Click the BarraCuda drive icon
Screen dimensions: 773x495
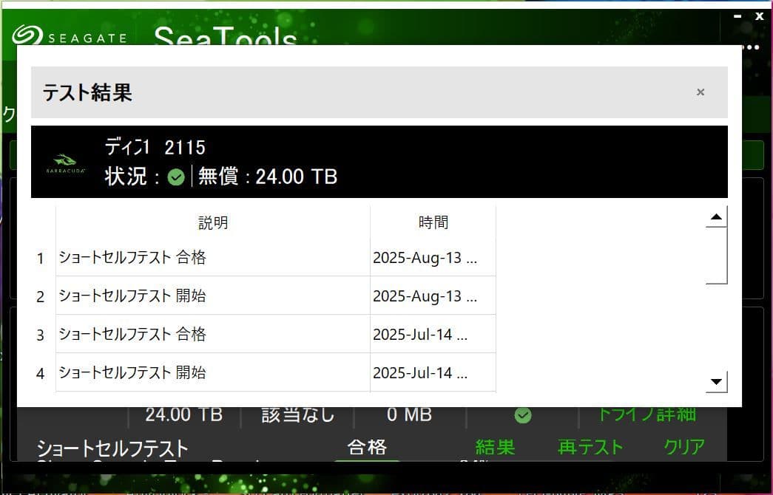point(64,162)
